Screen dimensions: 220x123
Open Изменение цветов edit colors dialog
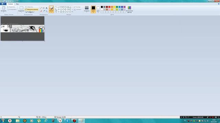129,10
